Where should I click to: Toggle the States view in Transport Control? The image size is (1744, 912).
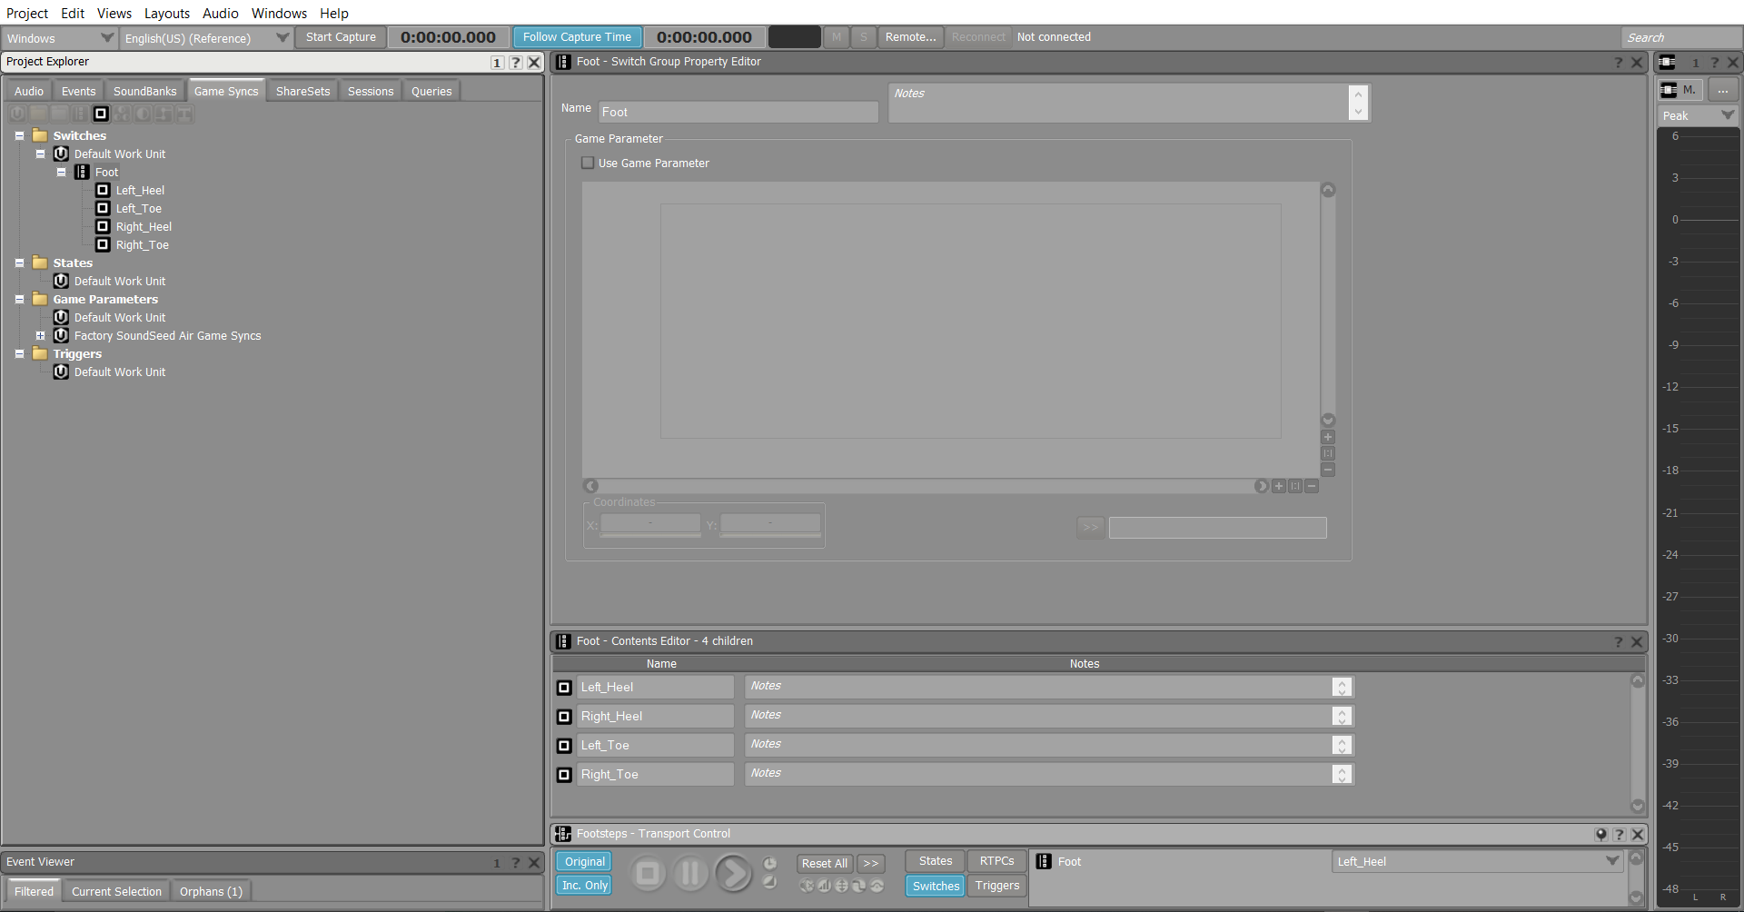coord(936,861)
